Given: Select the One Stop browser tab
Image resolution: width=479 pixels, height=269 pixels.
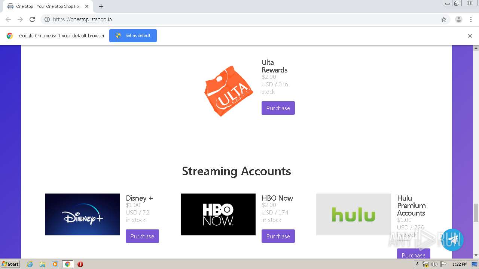Looking at the screenshot, I should pyautogui.click(x=48, y=6).
